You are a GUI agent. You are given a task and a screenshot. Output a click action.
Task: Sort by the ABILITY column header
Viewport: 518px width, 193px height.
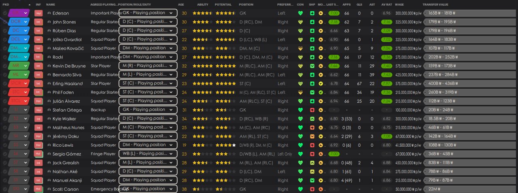(x=203, y=4)
